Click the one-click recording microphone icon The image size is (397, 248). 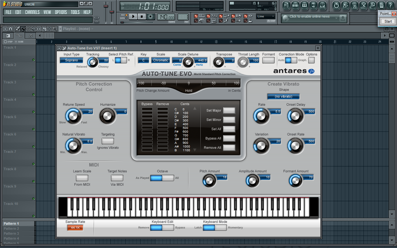coord(372,5)
